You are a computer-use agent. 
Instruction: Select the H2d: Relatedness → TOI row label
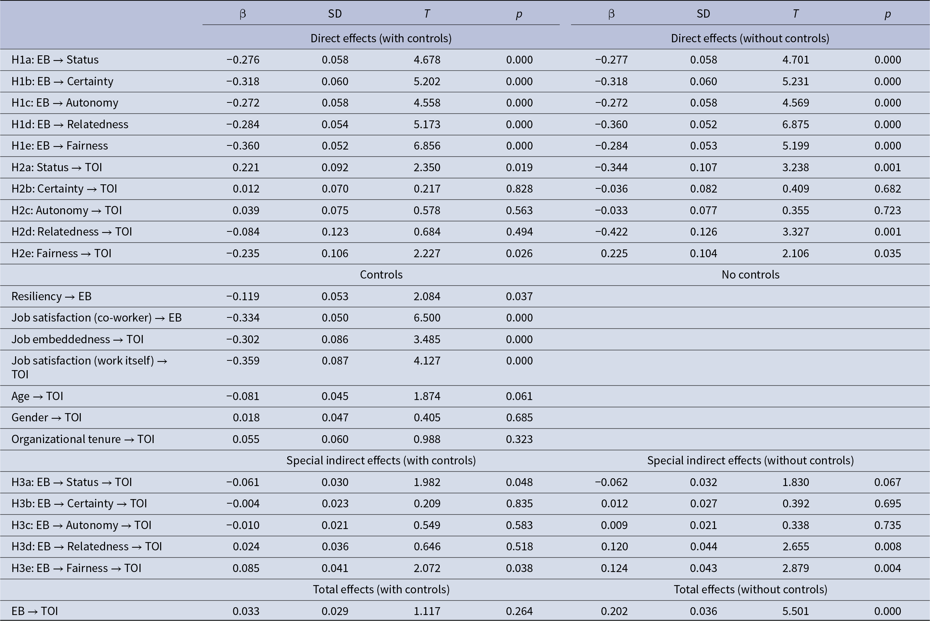click(72, 232)
